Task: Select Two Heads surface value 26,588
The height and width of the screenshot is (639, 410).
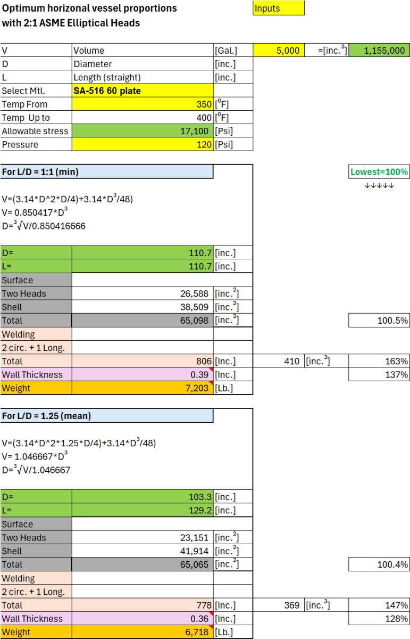Action: (142, 294)
